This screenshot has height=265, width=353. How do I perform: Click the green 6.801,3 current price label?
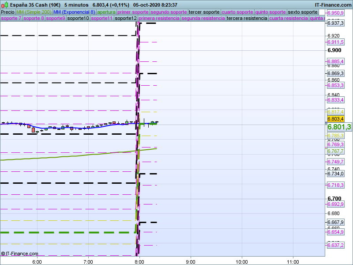point(339,127)
